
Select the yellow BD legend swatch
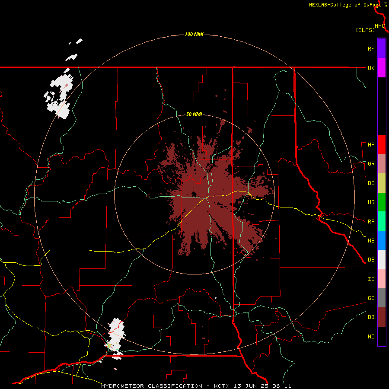[382, 183]
